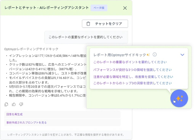Click the disclaimer text at panel bottom

[x=66, y=135]
